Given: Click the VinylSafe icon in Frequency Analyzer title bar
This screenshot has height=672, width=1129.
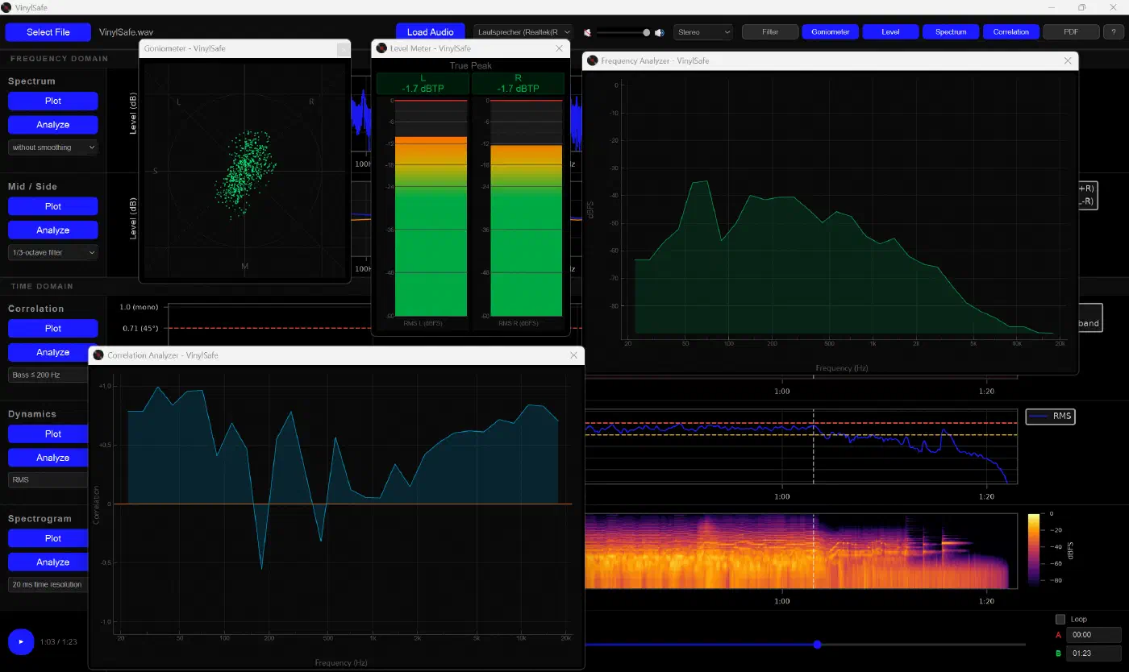Looking at the screenshot, I should point(593,60).
